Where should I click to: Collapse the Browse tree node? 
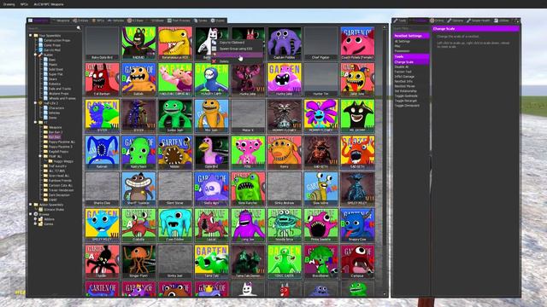[x=31, y=214]
